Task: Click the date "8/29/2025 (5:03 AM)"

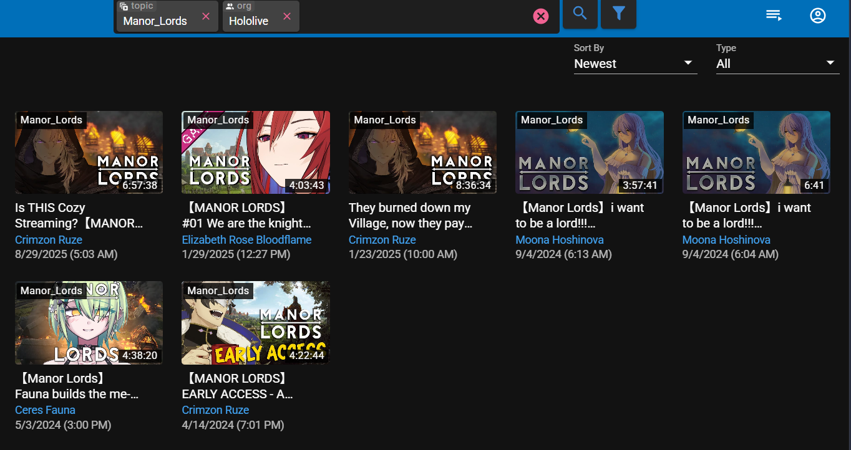Action: coord(66,254)
